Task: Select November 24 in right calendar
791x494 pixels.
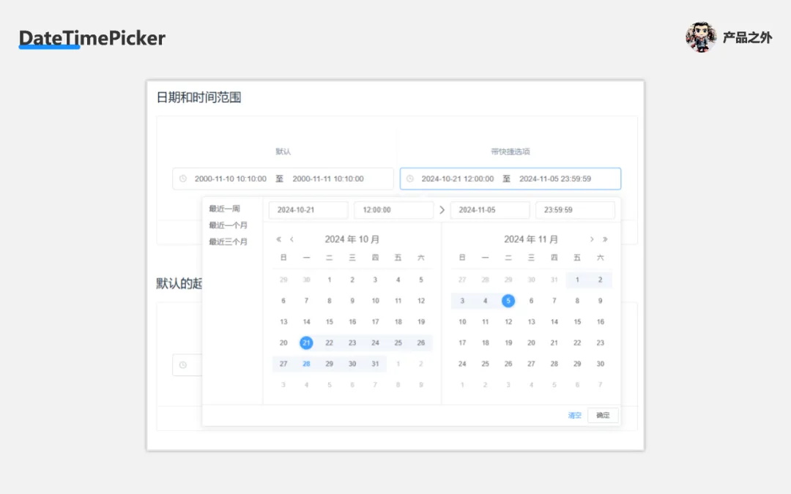Action: click(462, 364)
